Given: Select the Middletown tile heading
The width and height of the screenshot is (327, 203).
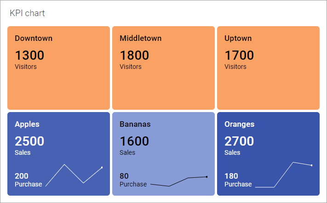Looking at the screenshot, I should pos(140,39).
